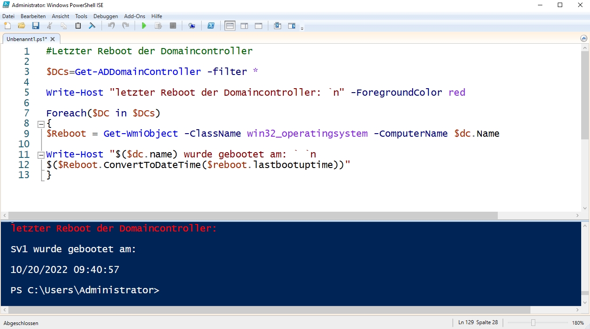
Task: Select the Unbenannt1.ps1 tab
Action: (26, 39)
